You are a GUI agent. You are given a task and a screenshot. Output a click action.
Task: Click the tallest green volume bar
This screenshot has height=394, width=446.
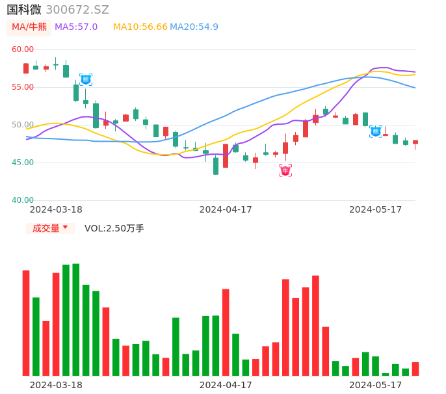76,319
